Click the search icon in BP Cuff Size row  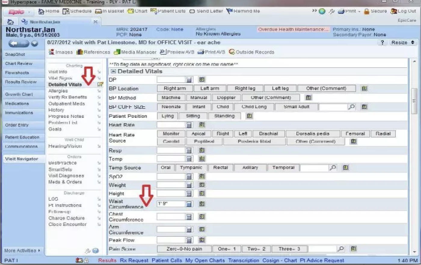351,107
